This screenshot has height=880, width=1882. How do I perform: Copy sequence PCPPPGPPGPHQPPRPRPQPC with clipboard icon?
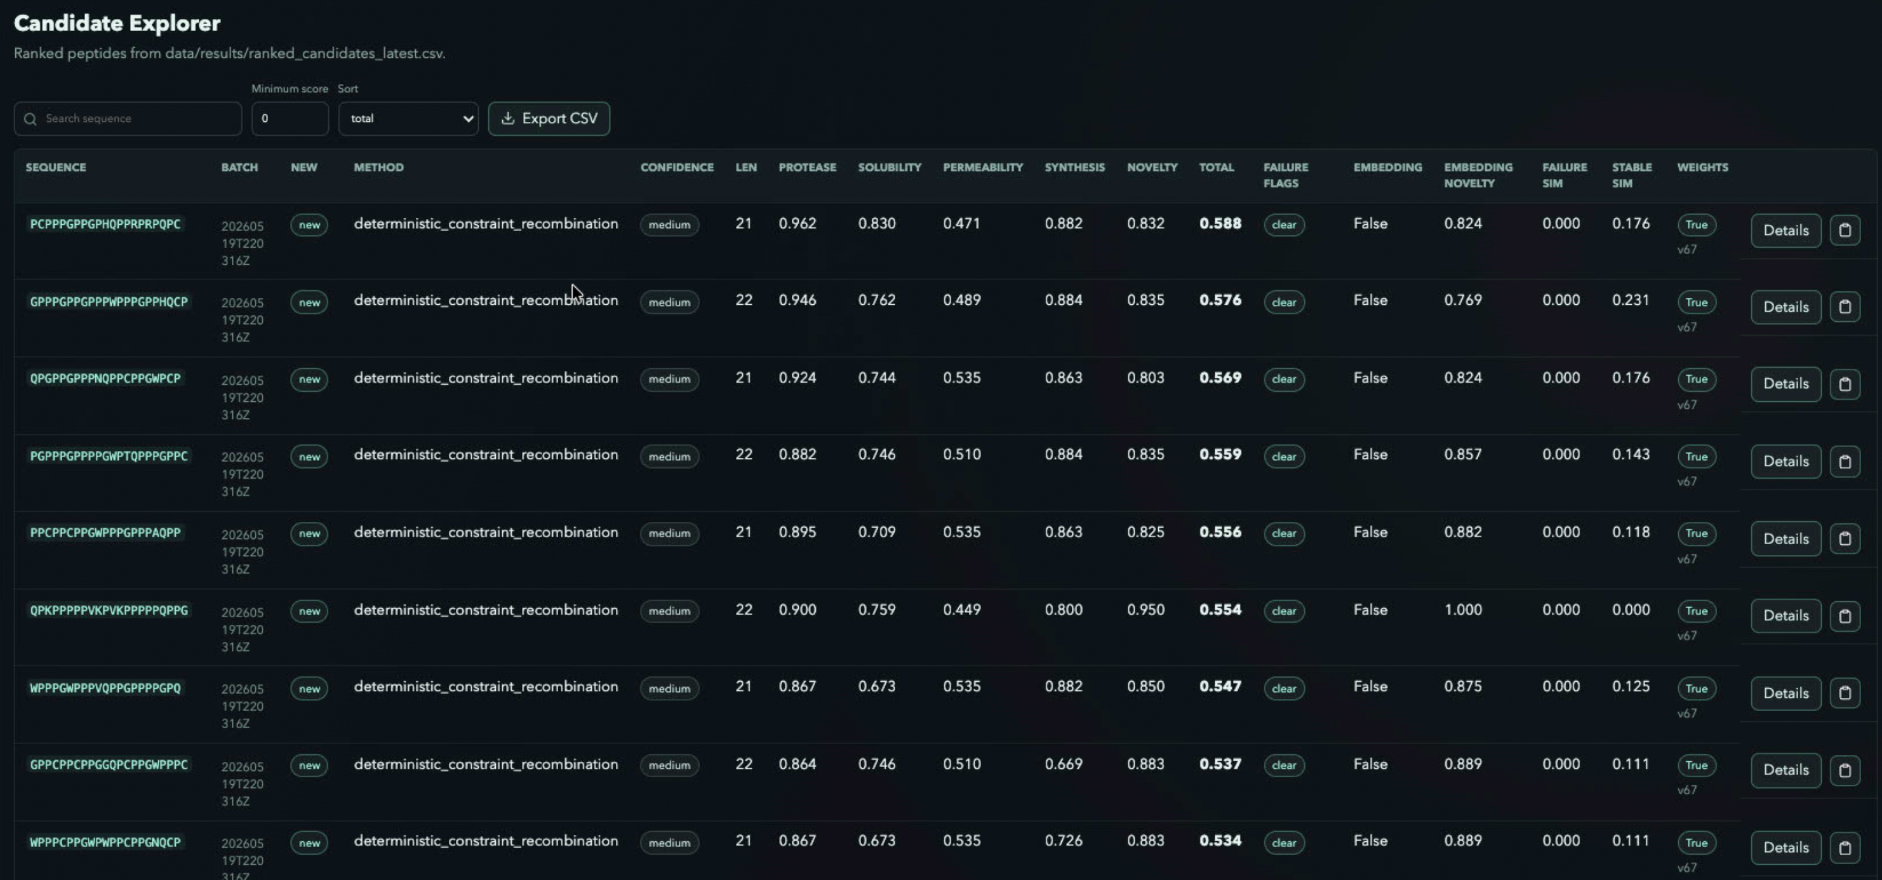(x=1845, y=230)
